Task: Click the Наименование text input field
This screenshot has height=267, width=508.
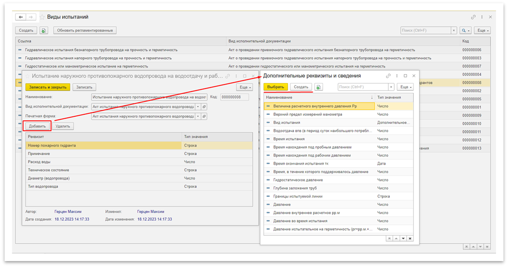Action: pos(150,97)
